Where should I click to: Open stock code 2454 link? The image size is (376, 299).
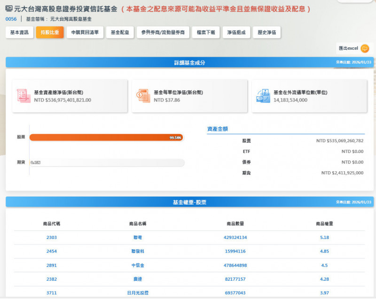point(52,252)
